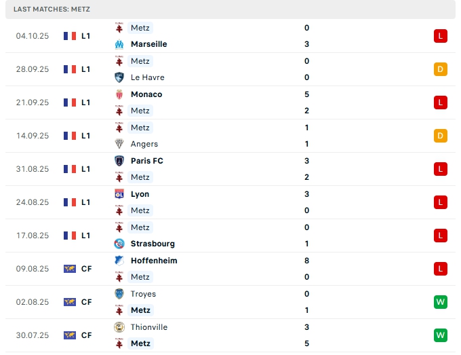
Task: Click the Troyes team crest
Action: coord(119,294)
